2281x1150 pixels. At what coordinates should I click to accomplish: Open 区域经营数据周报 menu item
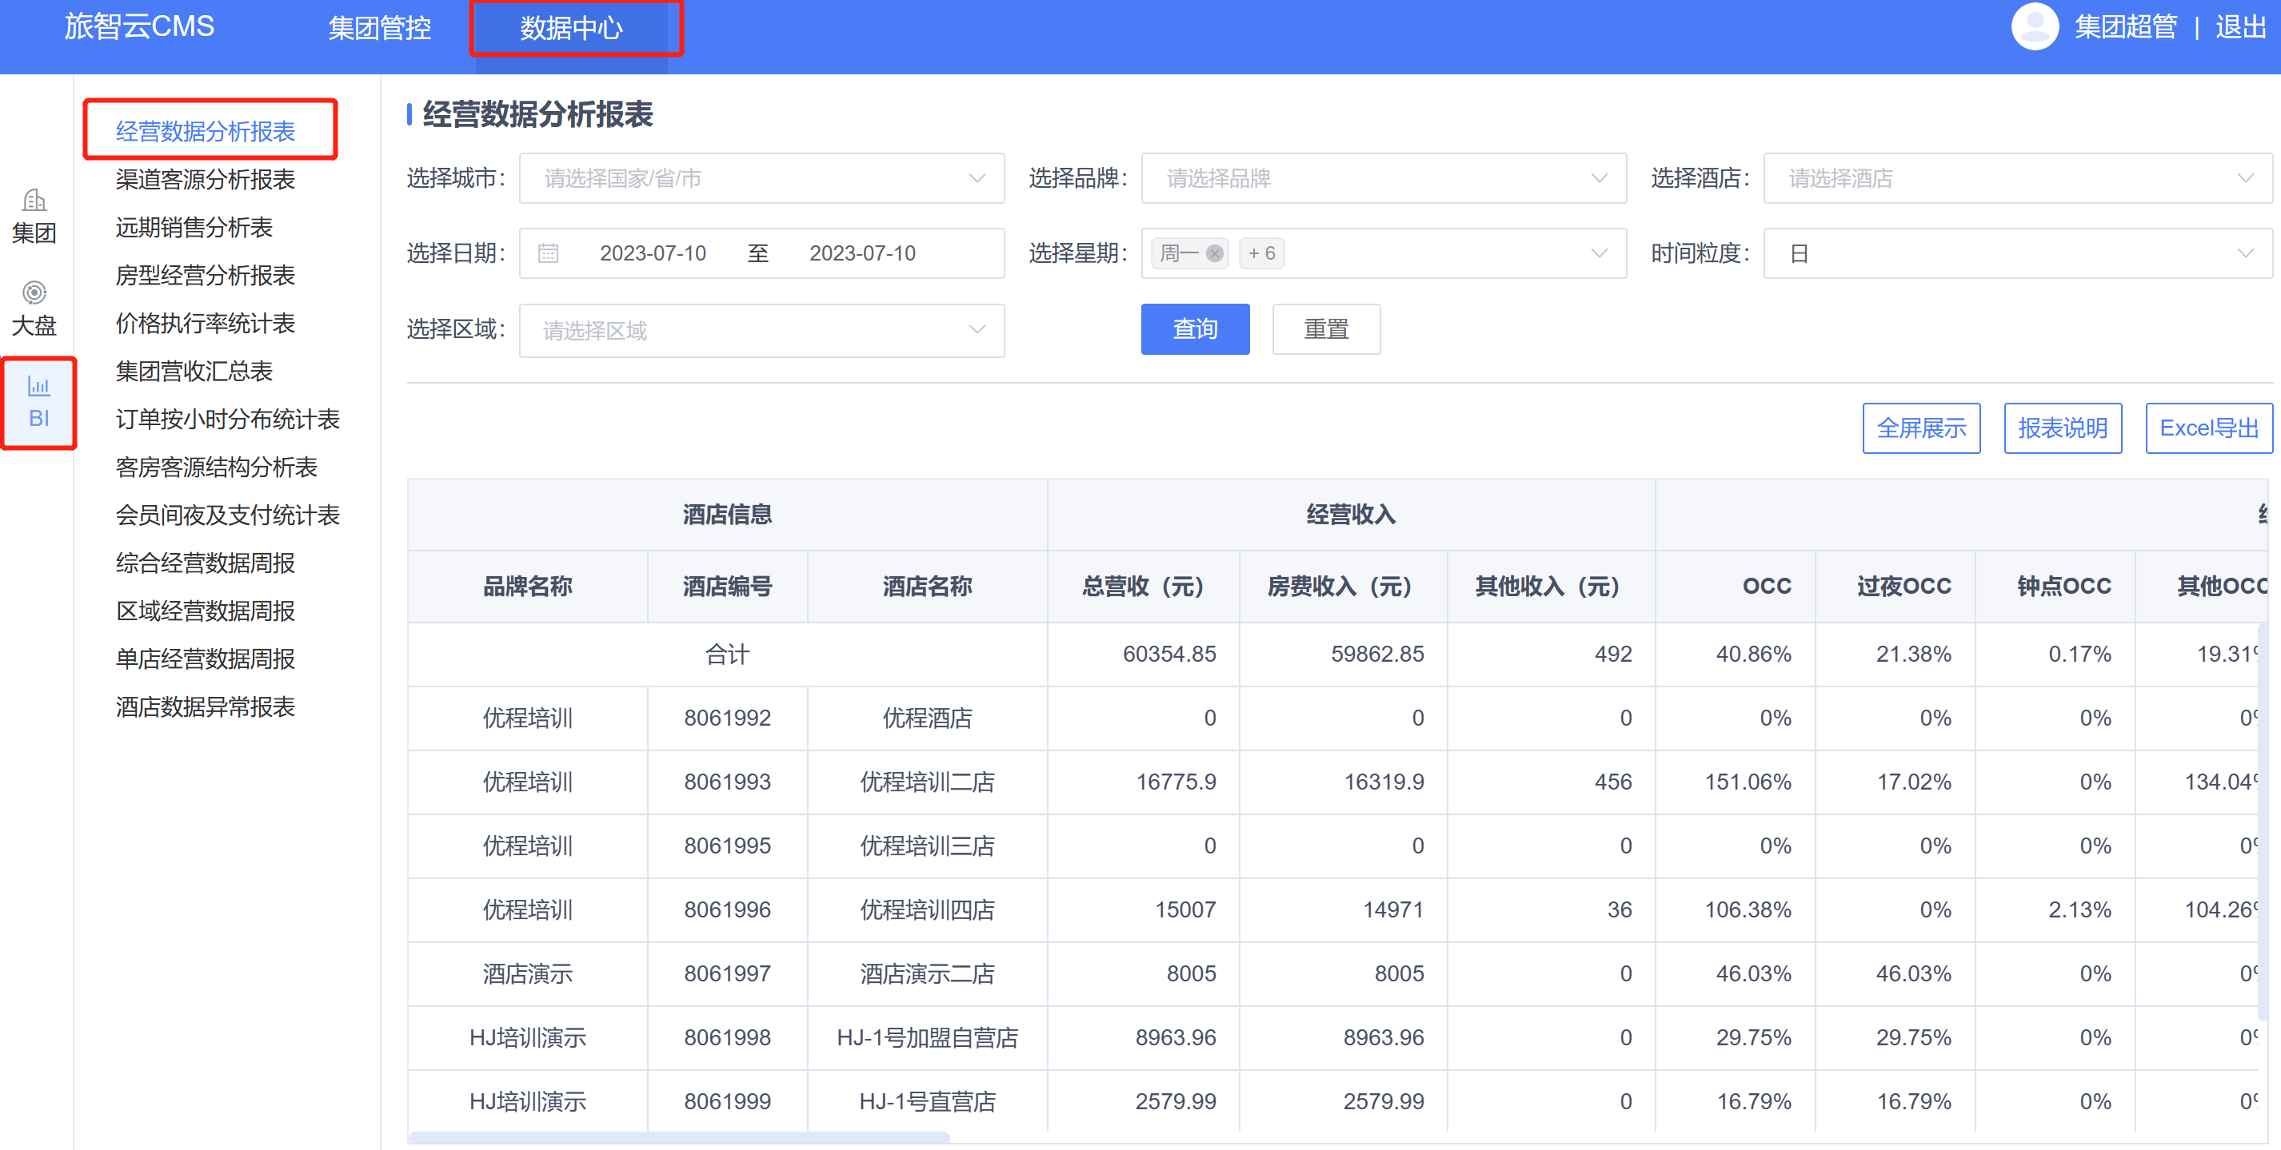point(206,611)
